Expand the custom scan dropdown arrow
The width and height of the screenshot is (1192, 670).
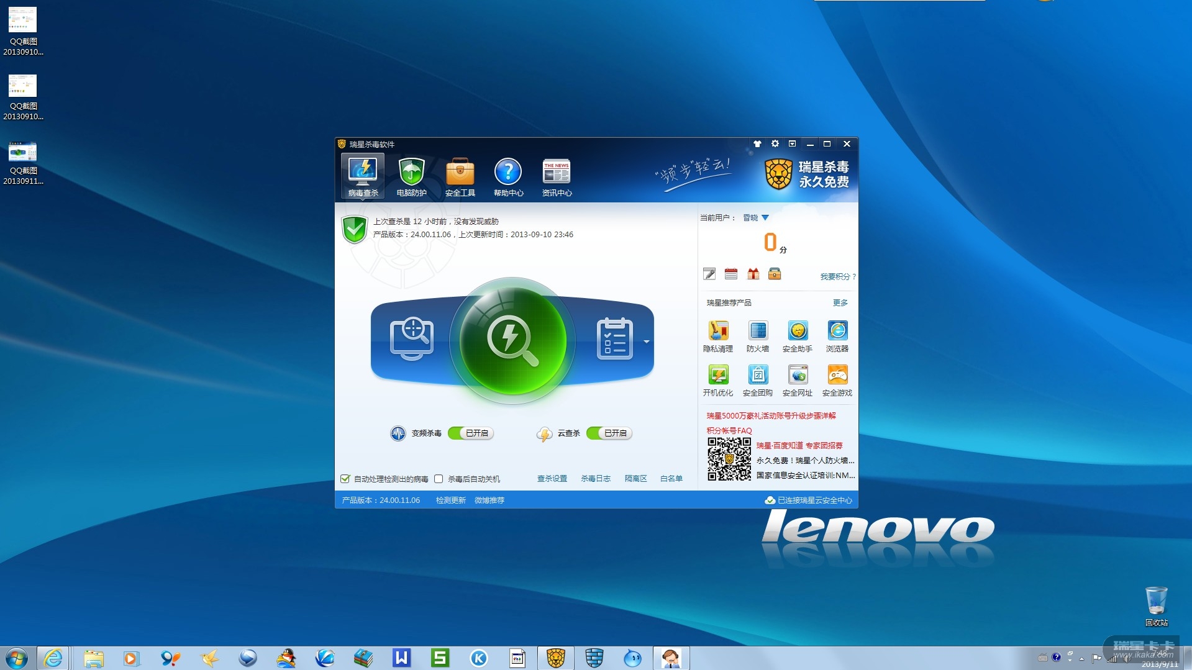point(647,342)
